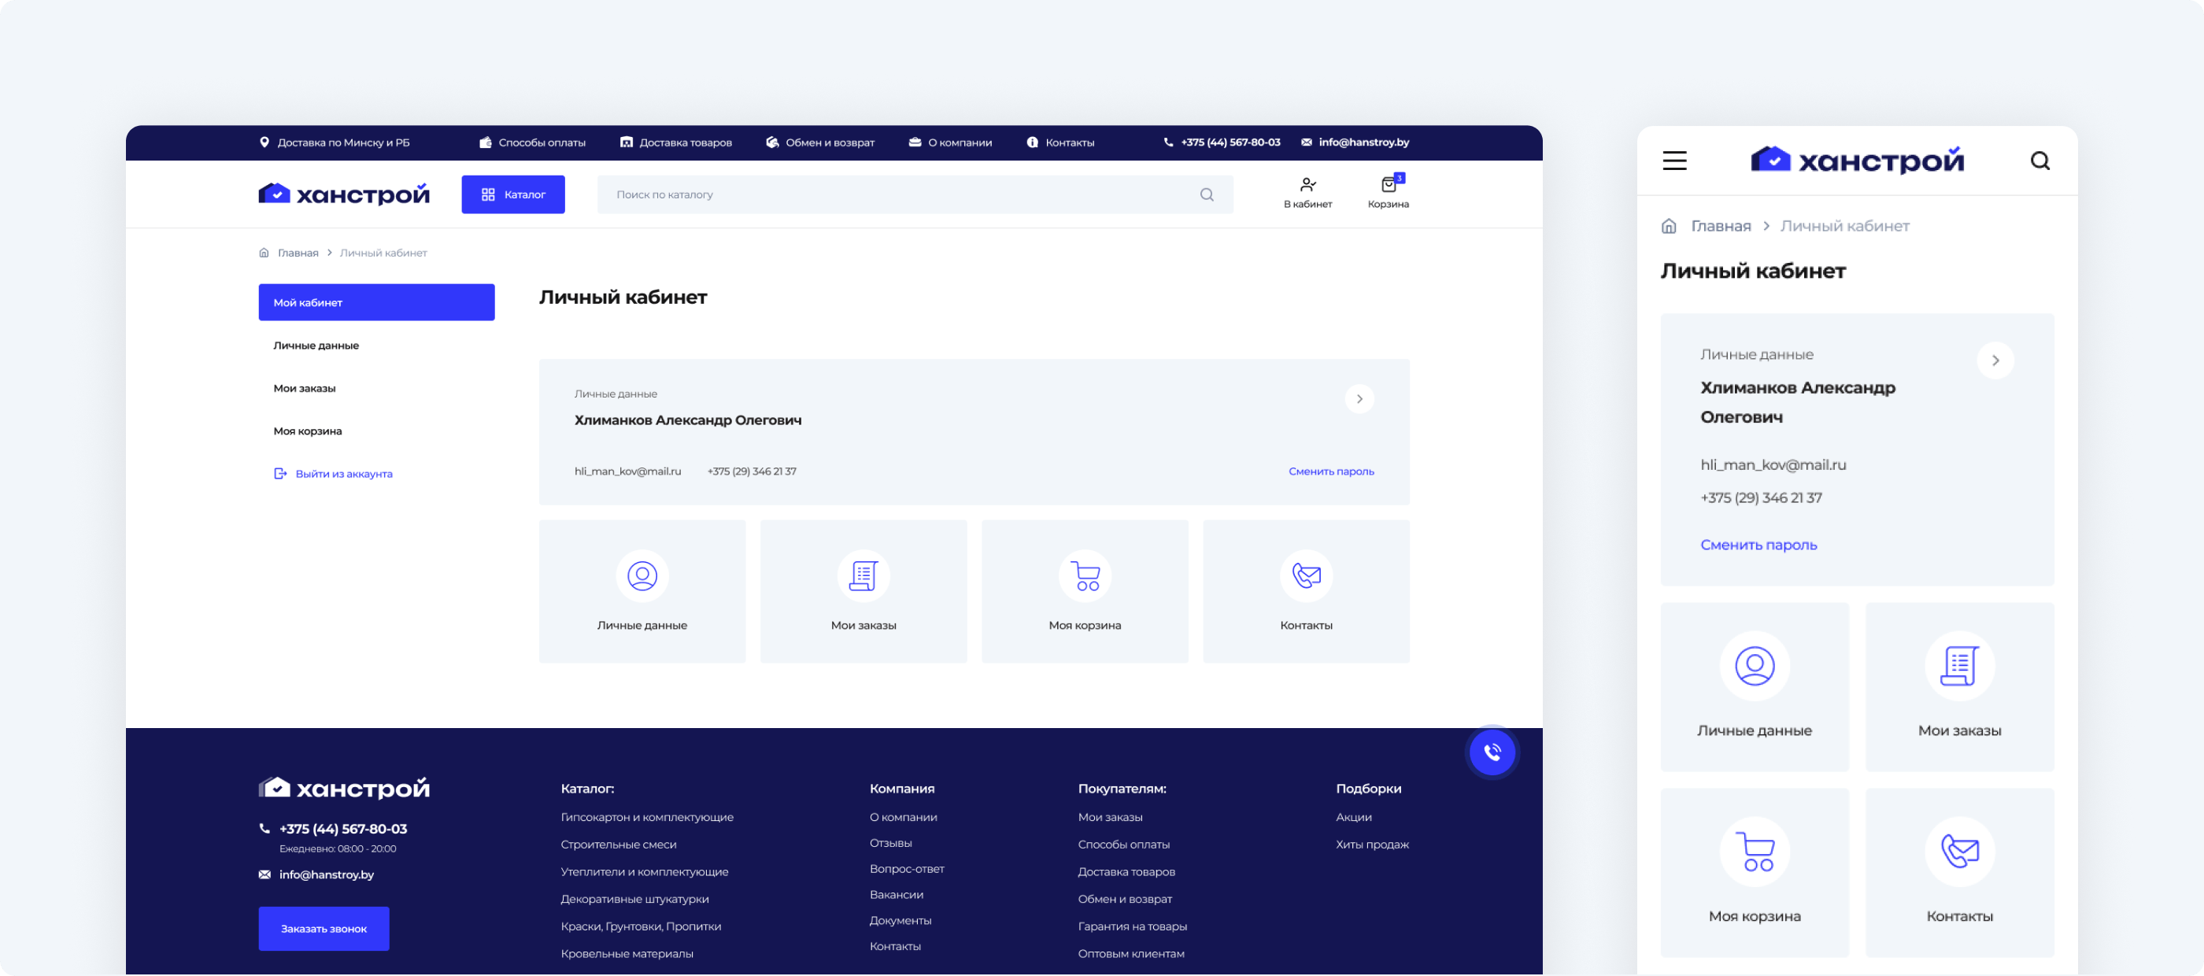Expand the mobile personal data card chevron

1995,361
